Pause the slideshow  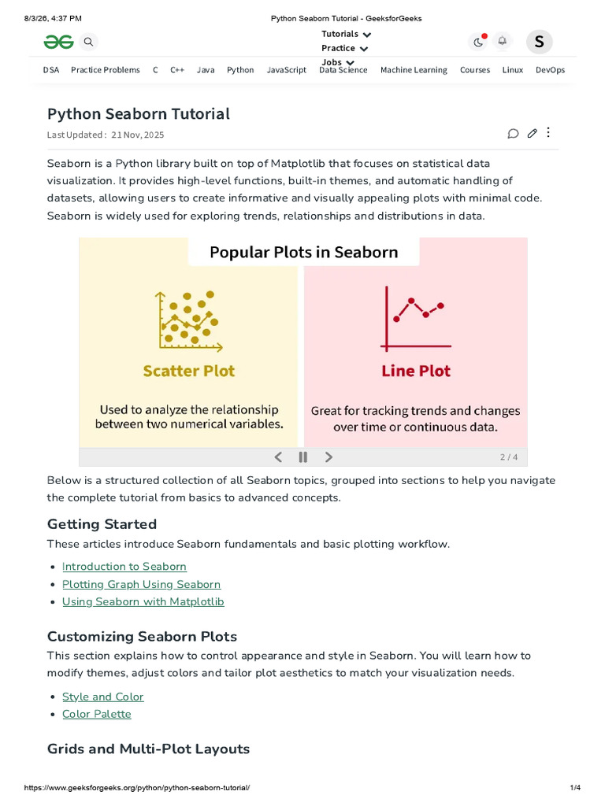click(x=303, y=457)
